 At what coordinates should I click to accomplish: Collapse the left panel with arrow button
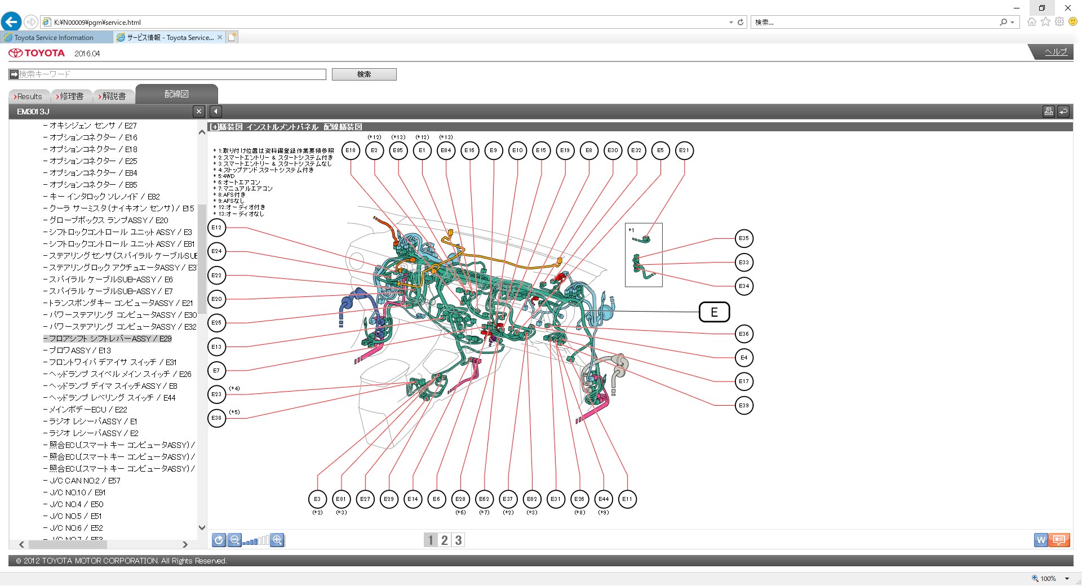pos(216,112)
